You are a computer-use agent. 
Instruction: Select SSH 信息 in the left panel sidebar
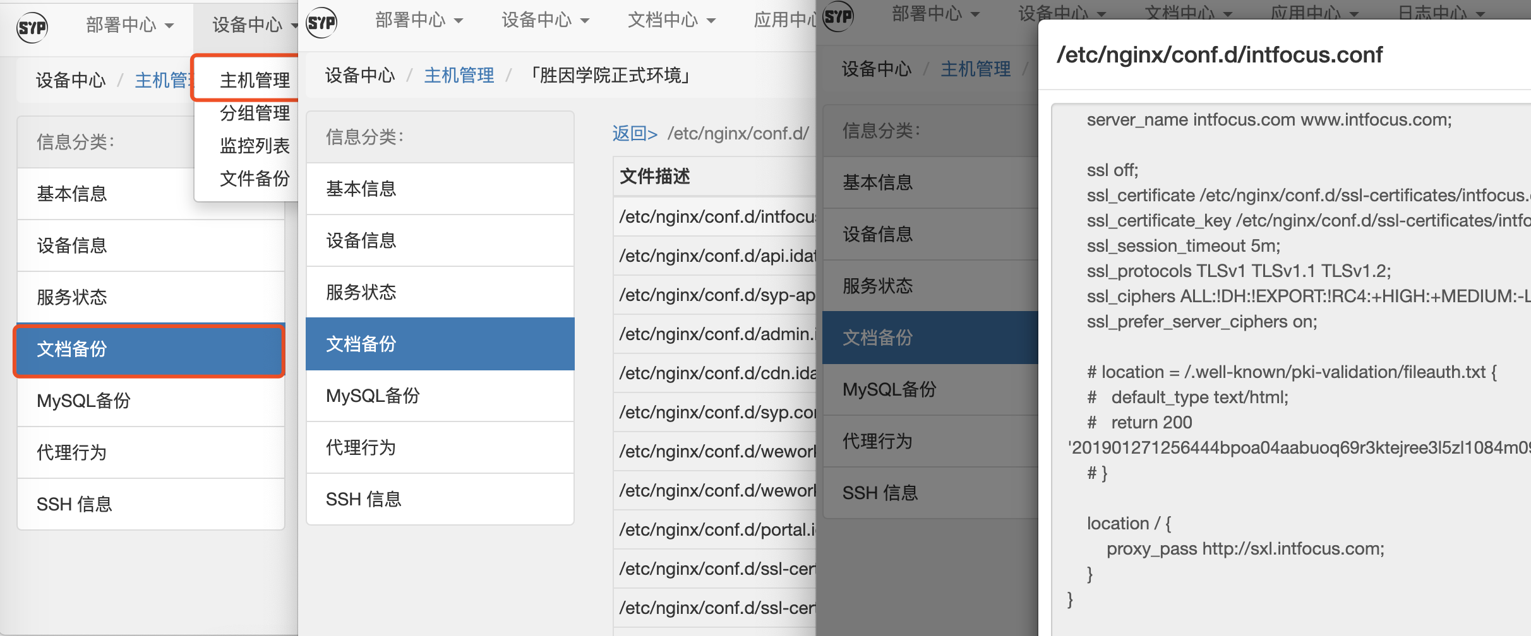click(151, 504)
